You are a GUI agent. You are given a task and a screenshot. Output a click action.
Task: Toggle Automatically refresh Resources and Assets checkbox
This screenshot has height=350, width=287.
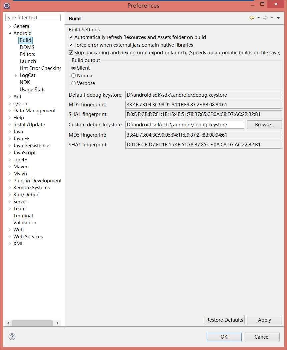(71, 37)
